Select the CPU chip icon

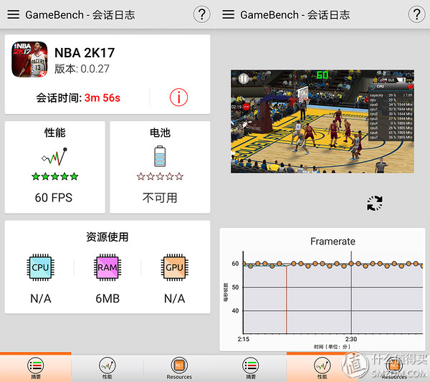tap(41, 267)
